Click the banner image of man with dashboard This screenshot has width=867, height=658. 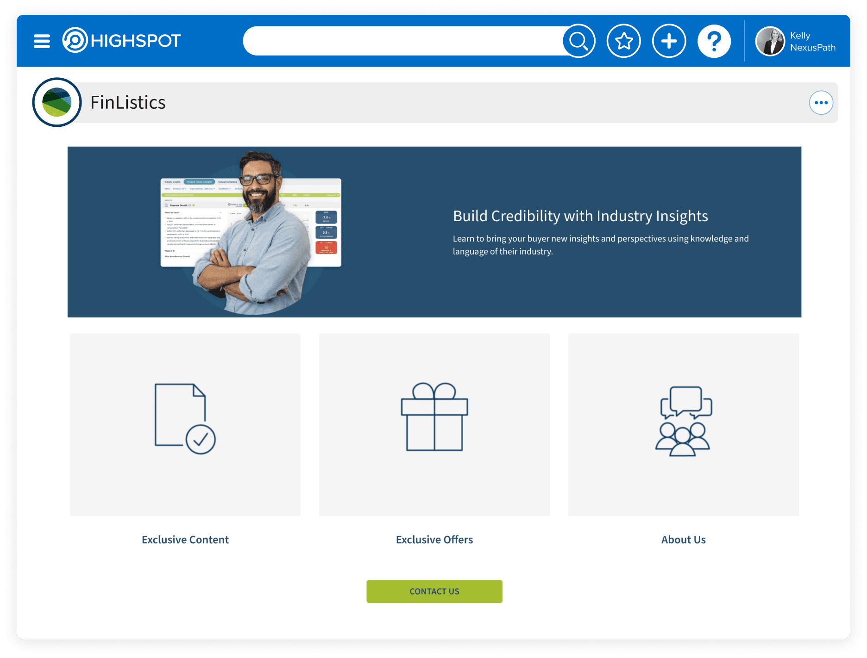(x=251, y=231)
